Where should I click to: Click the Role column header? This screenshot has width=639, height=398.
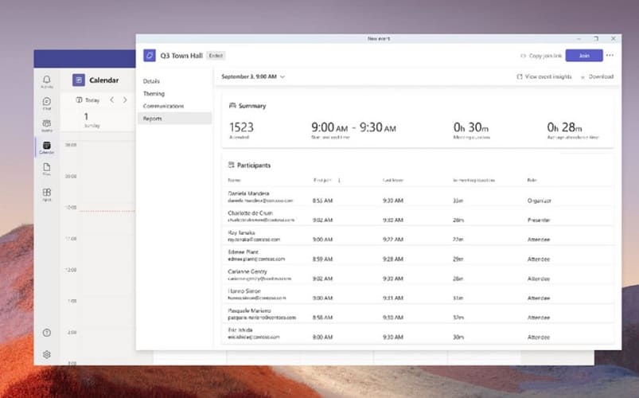pyautogui.click(x=532, y=180)
